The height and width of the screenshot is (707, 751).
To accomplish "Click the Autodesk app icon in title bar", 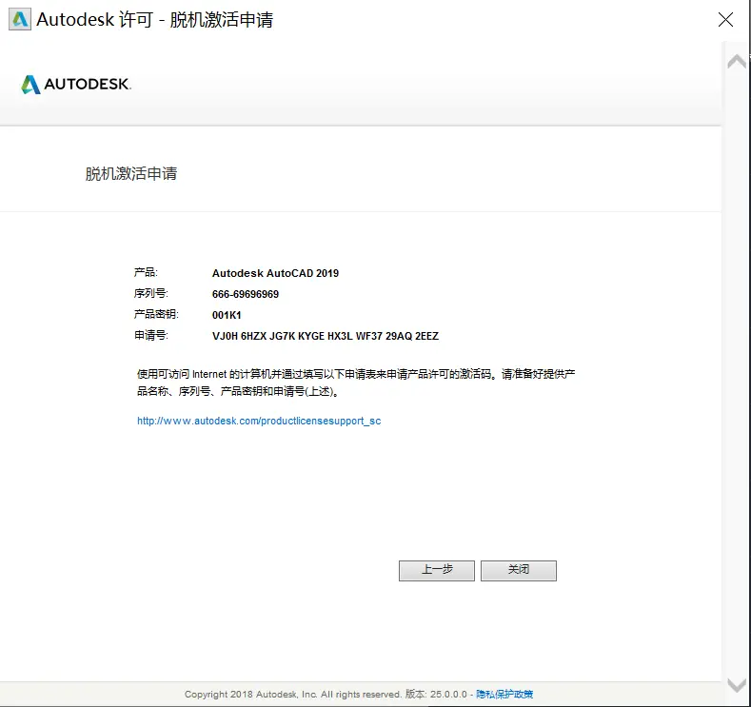I will [x=20, y=20].
